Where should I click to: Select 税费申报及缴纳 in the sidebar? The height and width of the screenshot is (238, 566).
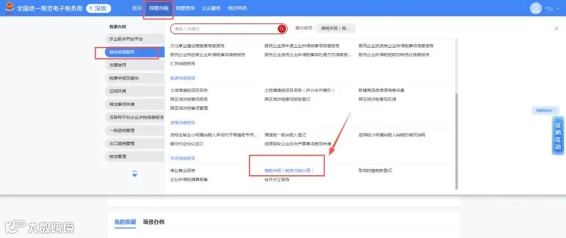point(135,78)
